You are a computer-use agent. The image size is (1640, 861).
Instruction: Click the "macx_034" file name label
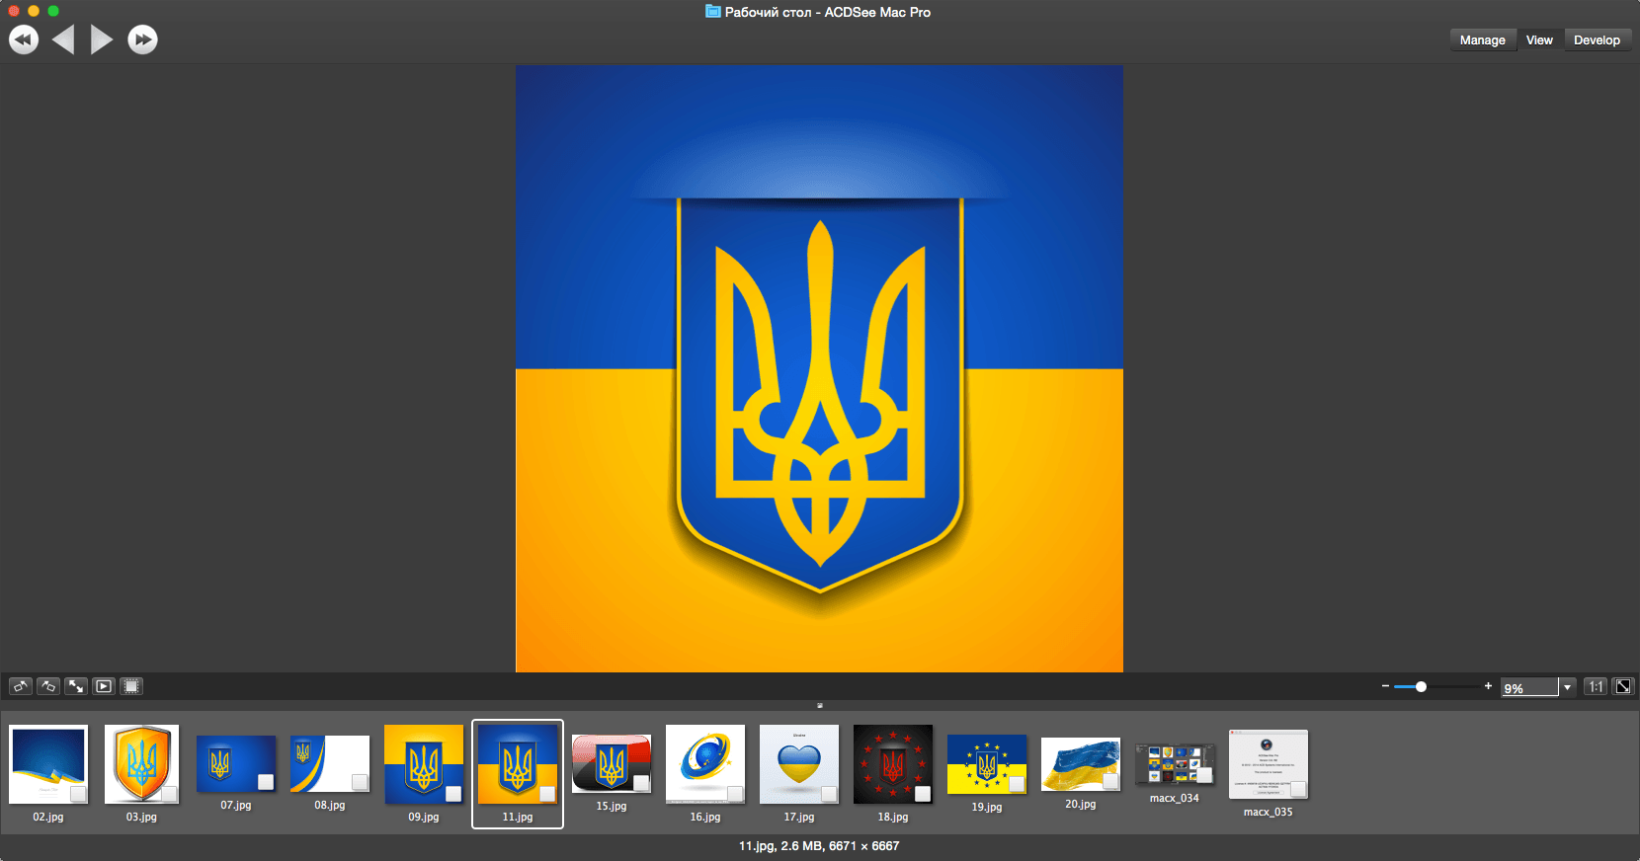click(x=1175, y=799)
